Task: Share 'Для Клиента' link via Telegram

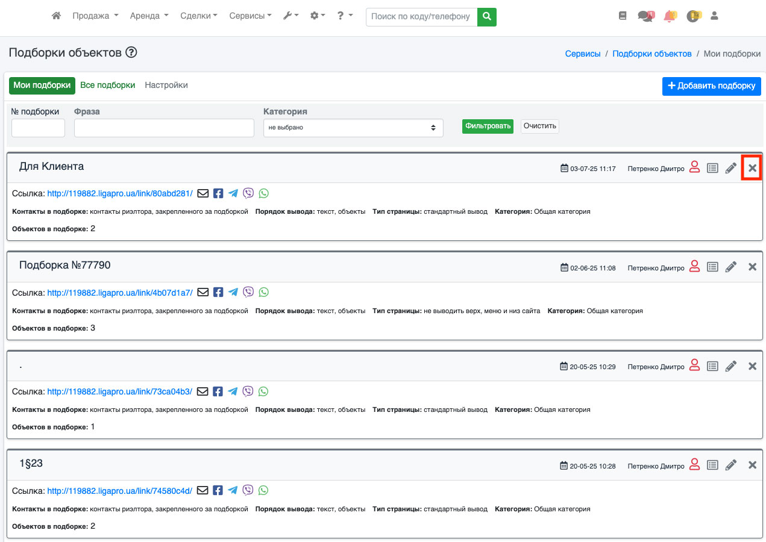Action: pos(233,193)
